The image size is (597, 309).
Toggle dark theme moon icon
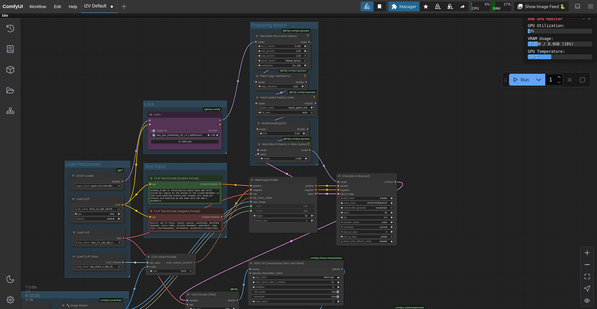tap(10, 279)
